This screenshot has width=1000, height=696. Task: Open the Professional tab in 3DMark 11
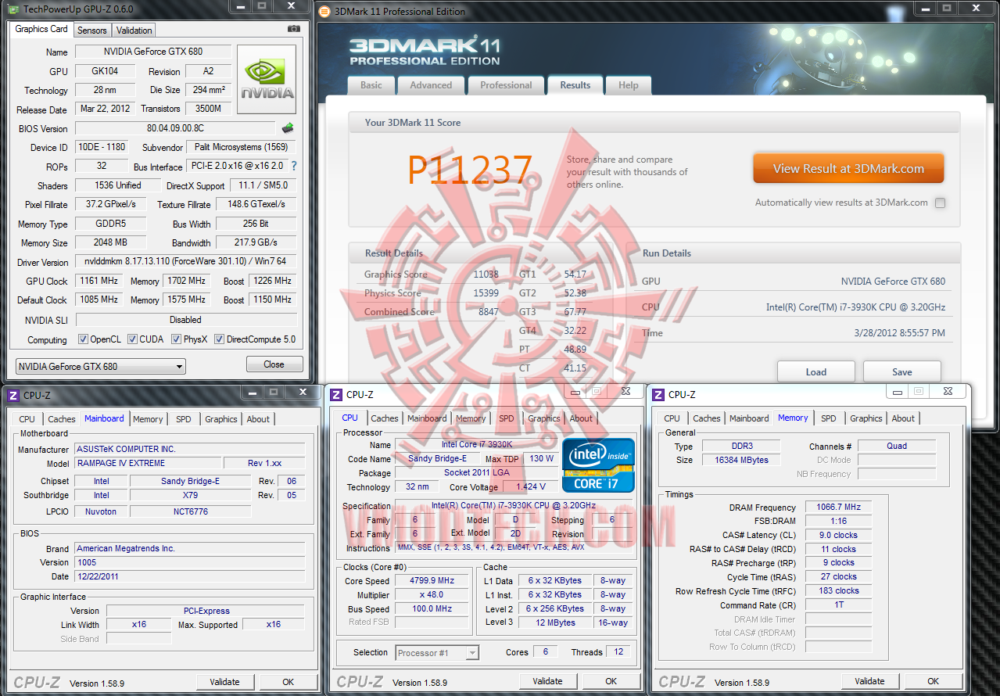click(x=506, y=85)
